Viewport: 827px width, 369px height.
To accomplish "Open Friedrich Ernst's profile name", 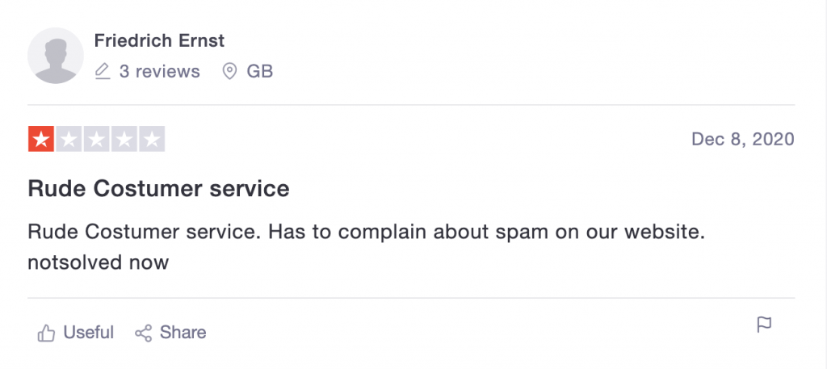I will coord(159,40).
